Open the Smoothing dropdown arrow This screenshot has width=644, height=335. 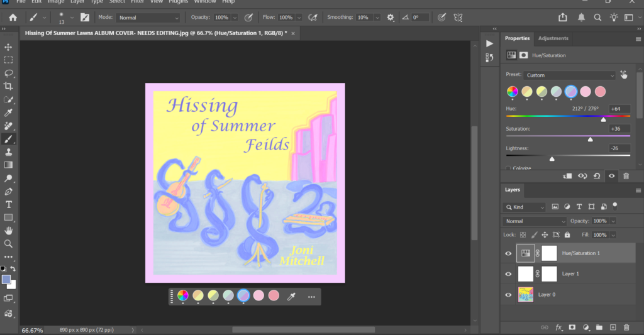coord(377,18)
